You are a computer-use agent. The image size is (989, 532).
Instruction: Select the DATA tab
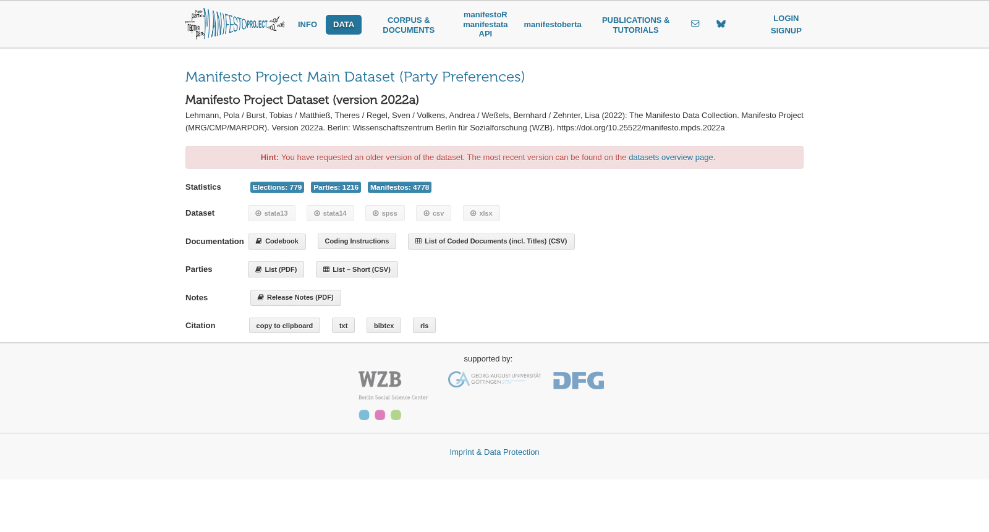pyautogui.click(x=344, y=25)
